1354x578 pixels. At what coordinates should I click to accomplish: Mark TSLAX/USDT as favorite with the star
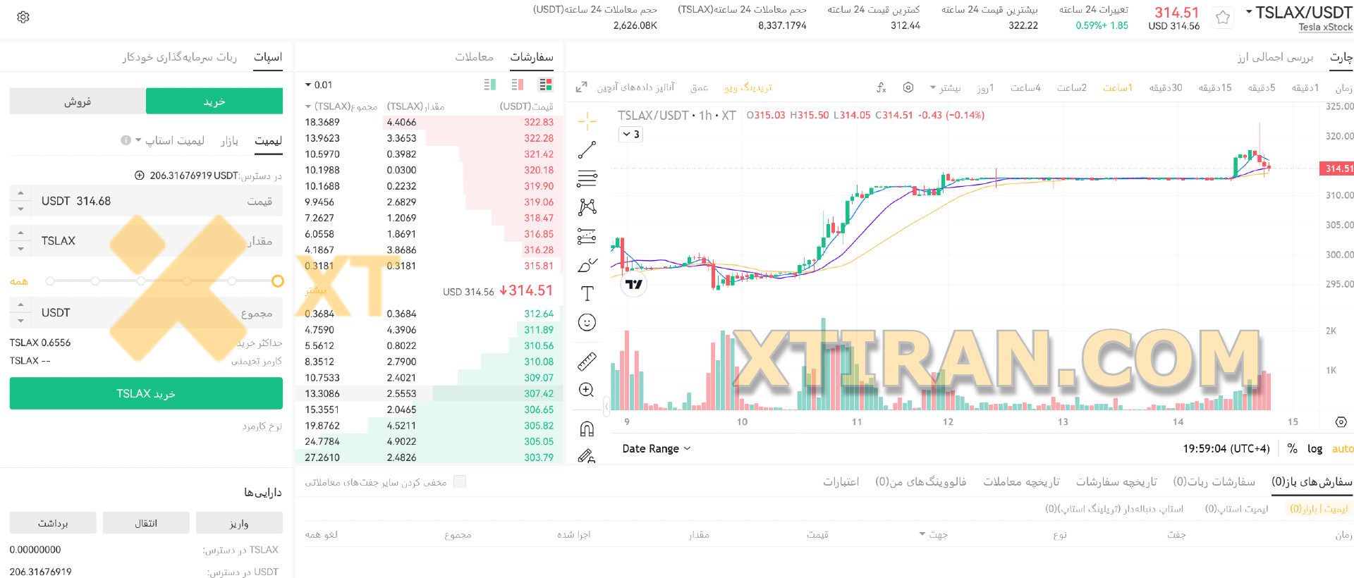tap(1223, 18)
